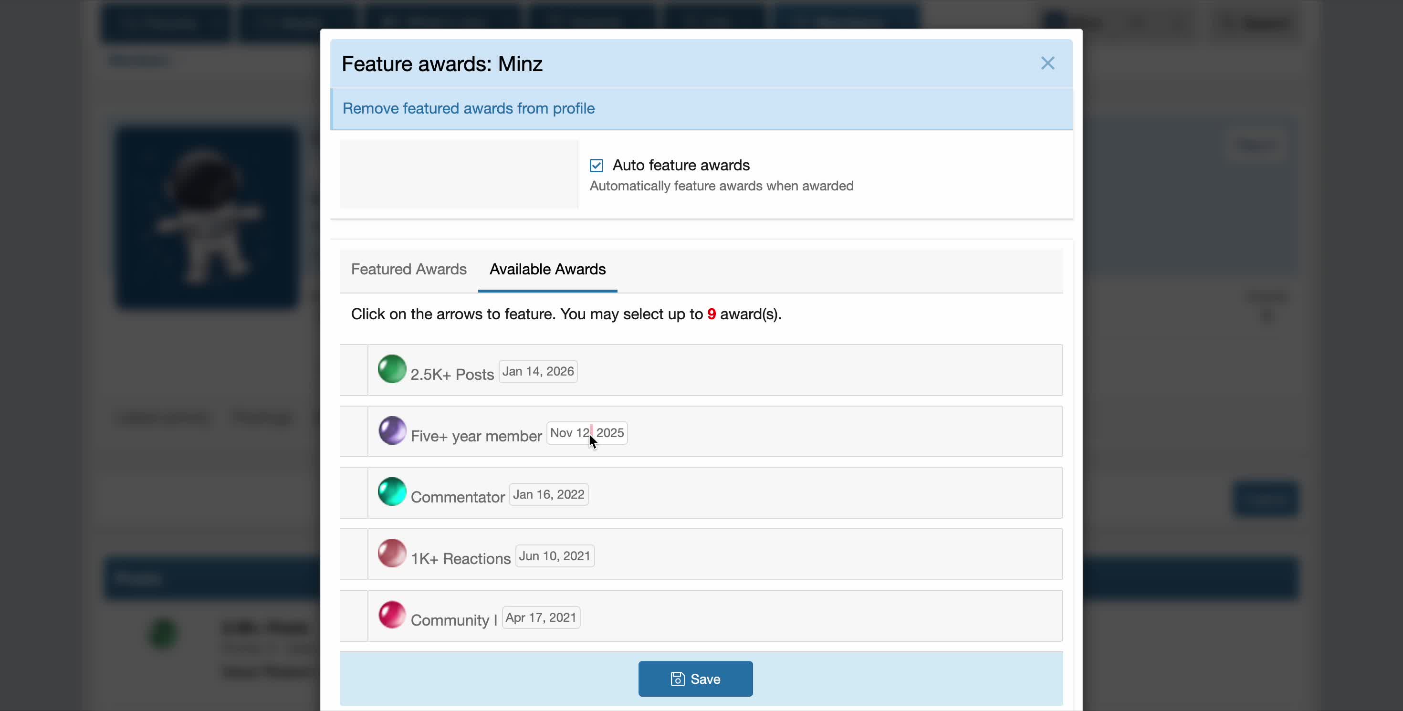Switch to the Featured Awards tab

click(x=408, y=269)
